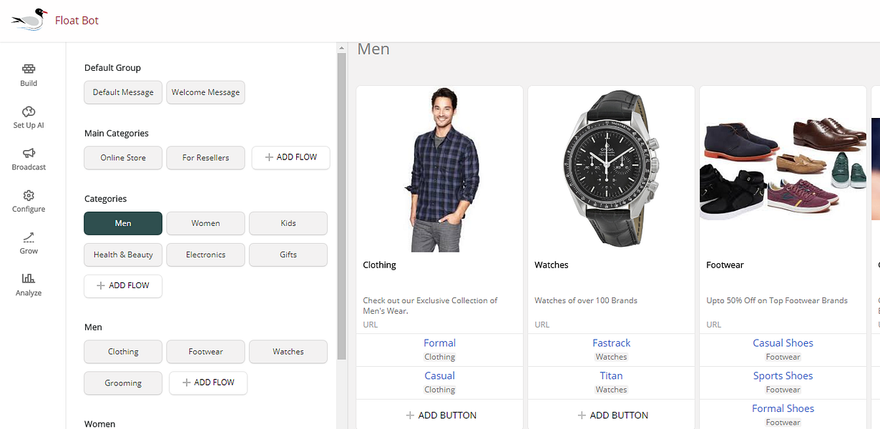Click the Men heading above cards
This screenshot has height=429, width=880.
373,49
